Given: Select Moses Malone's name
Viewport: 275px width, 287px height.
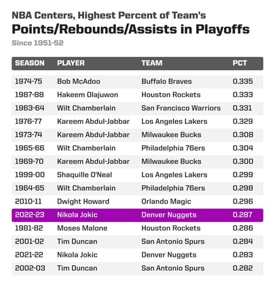Looking at the screenshot, I should coord(82,228).
